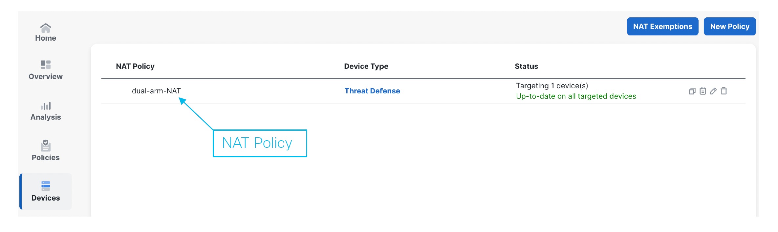Click the Home house icon
778x232 pixels.
point(46,28)
